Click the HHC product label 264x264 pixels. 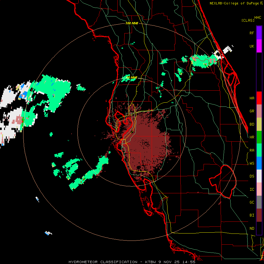click(258, 18)
